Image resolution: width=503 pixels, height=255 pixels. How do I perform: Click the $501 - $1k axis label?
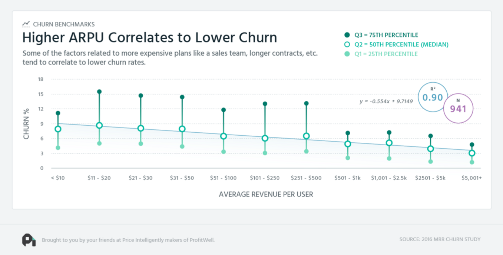(348, 178)
